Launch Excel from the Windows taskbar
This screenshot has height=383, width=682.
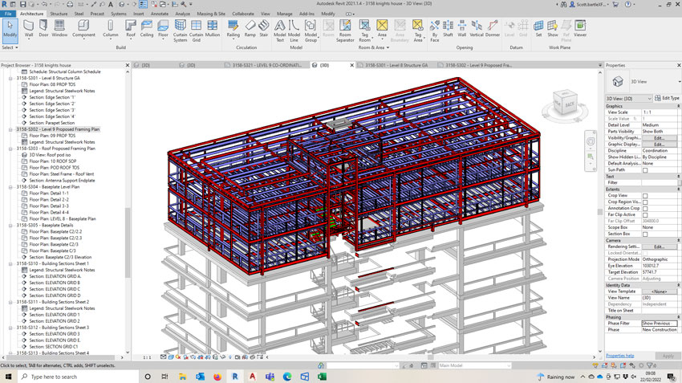[x=323, y=376]
